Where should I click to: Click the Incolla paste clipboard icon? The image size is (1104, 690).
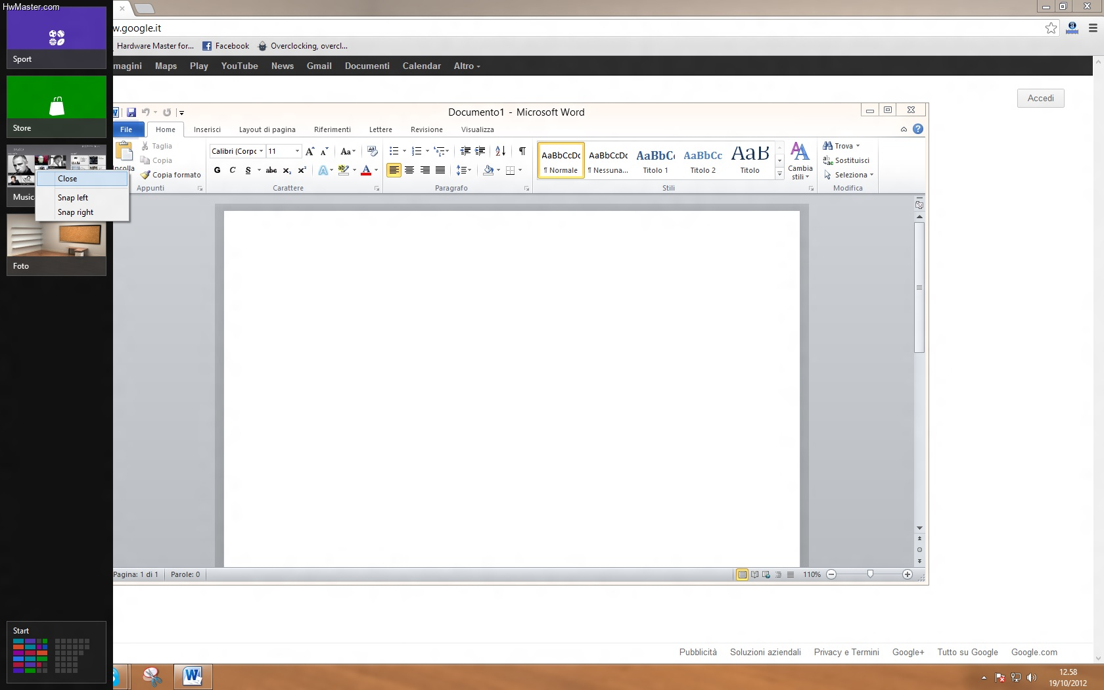[124, 152]
